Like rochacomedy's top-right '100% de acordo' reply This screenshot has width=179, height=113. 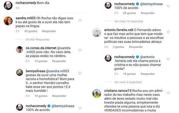[x=168, y=6]
